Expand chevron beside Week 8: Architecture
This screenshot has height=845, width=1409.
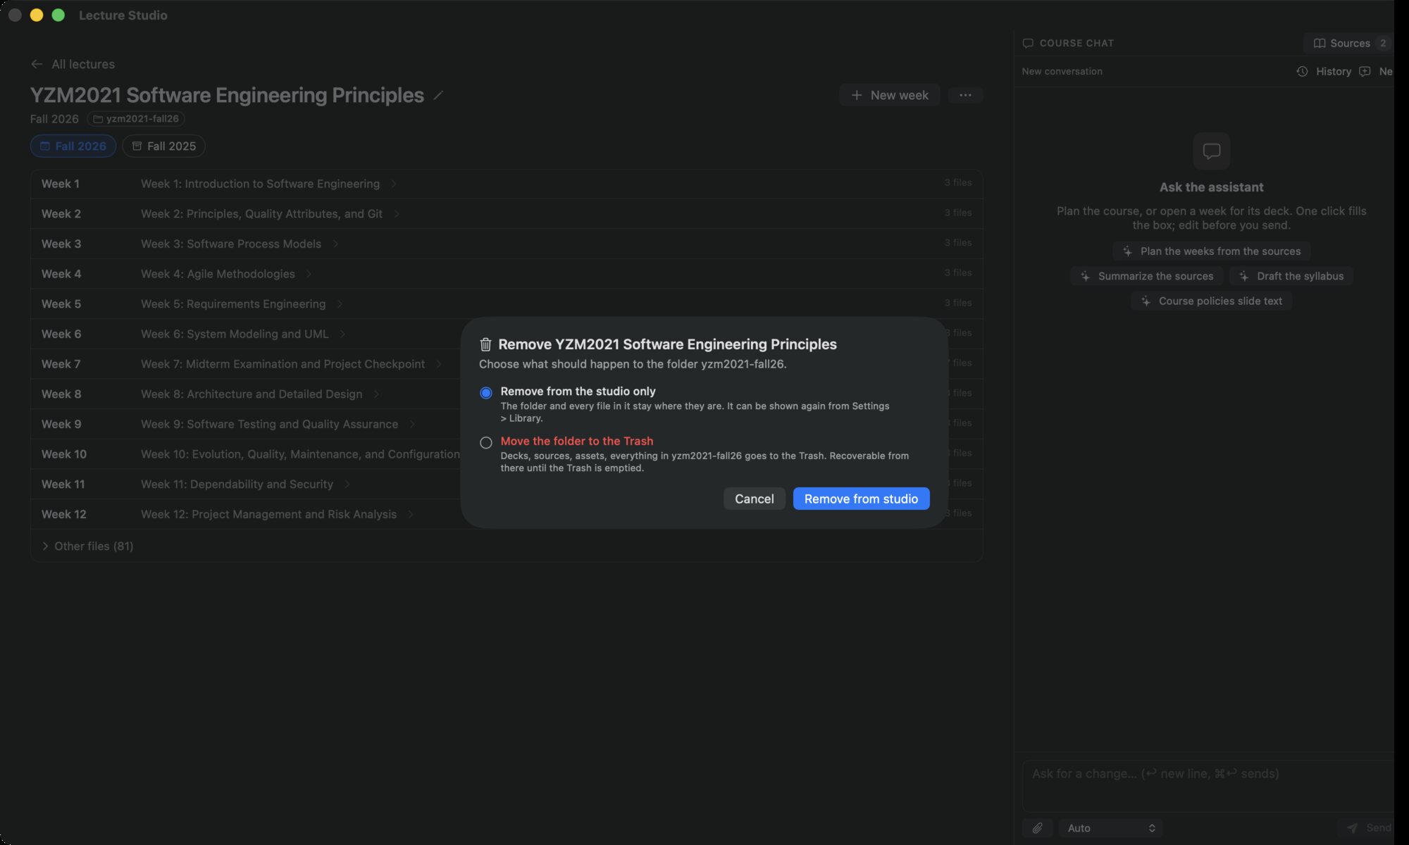click(376, 394)
